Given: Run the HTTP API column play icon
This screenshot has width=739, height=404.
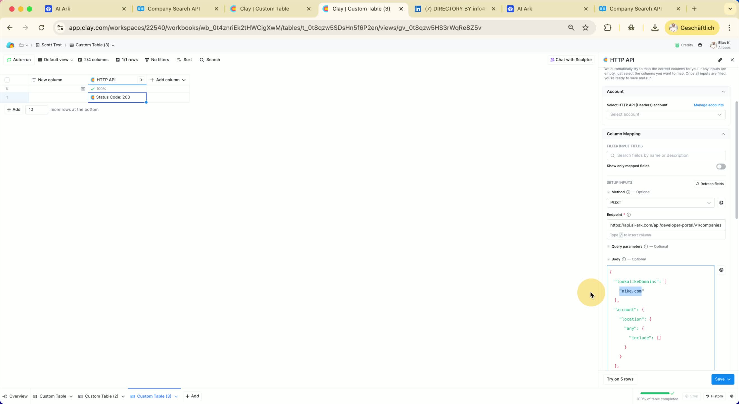Looking at the screenshot, I should coord(141,80).
